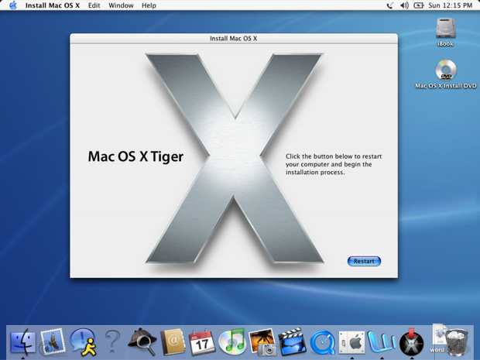Click the restart instruction text paragraph
The image size is (480, 360).
(x=334, y=164)
